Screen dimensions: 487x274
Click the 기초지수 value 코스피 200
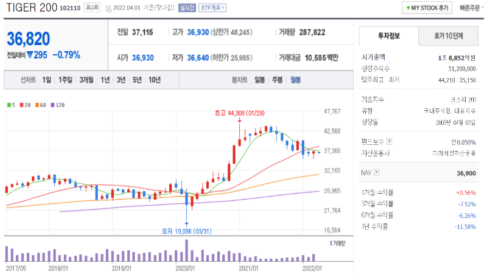click(463, 100)
